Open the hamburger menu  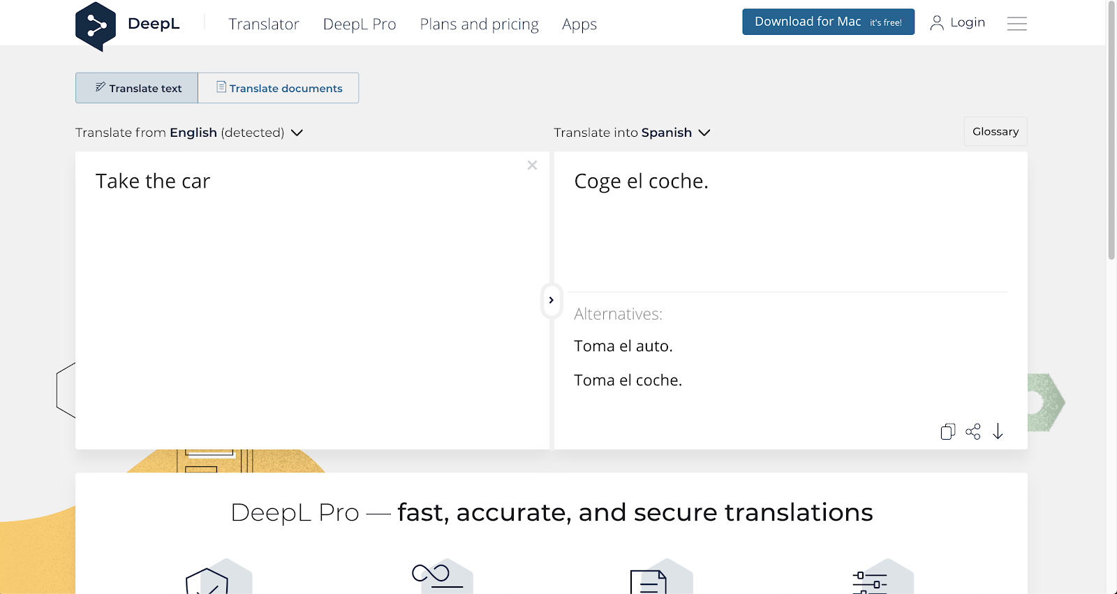[x=1016, y=24]
